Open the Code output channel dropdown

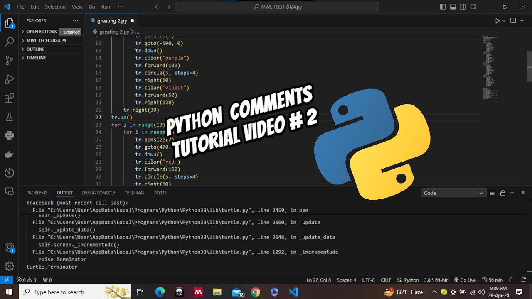453,193
